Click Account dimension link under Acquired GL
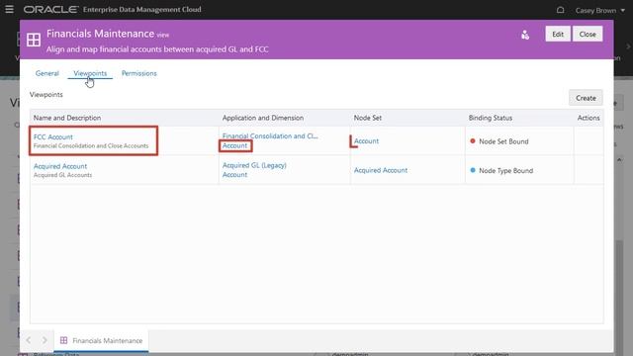The image size is (633, 356). coord(235,175)
